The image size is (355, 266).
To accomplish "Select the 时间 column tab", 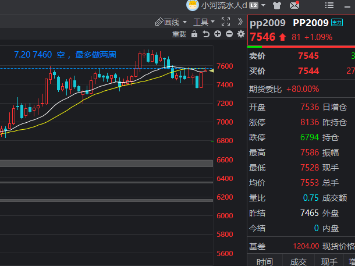I will tap(265, 262).
